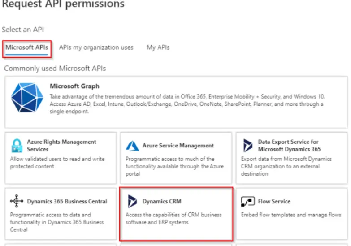Click the Flow Service icon
The width and height of the screenshot is (351, 246).
click(x=247, y=202)
